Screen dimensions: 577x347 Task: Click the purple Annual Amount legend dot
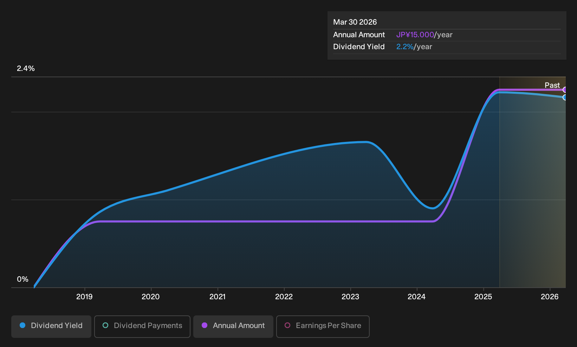click(x=205, y=325)
